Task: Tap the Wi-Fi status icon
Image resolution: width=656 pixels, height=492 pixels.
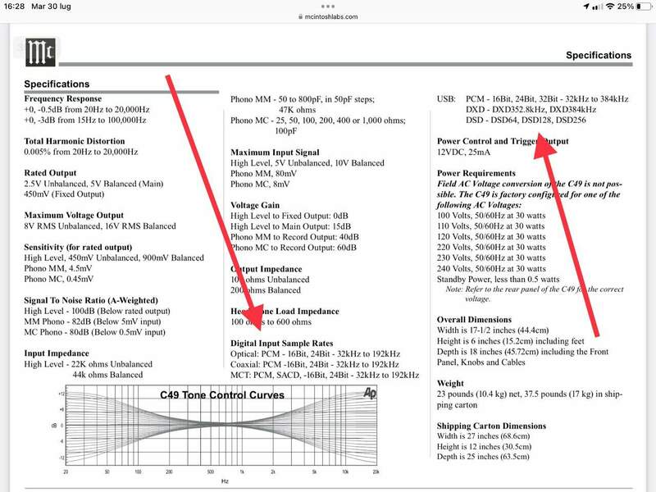Action: point(610,7)
